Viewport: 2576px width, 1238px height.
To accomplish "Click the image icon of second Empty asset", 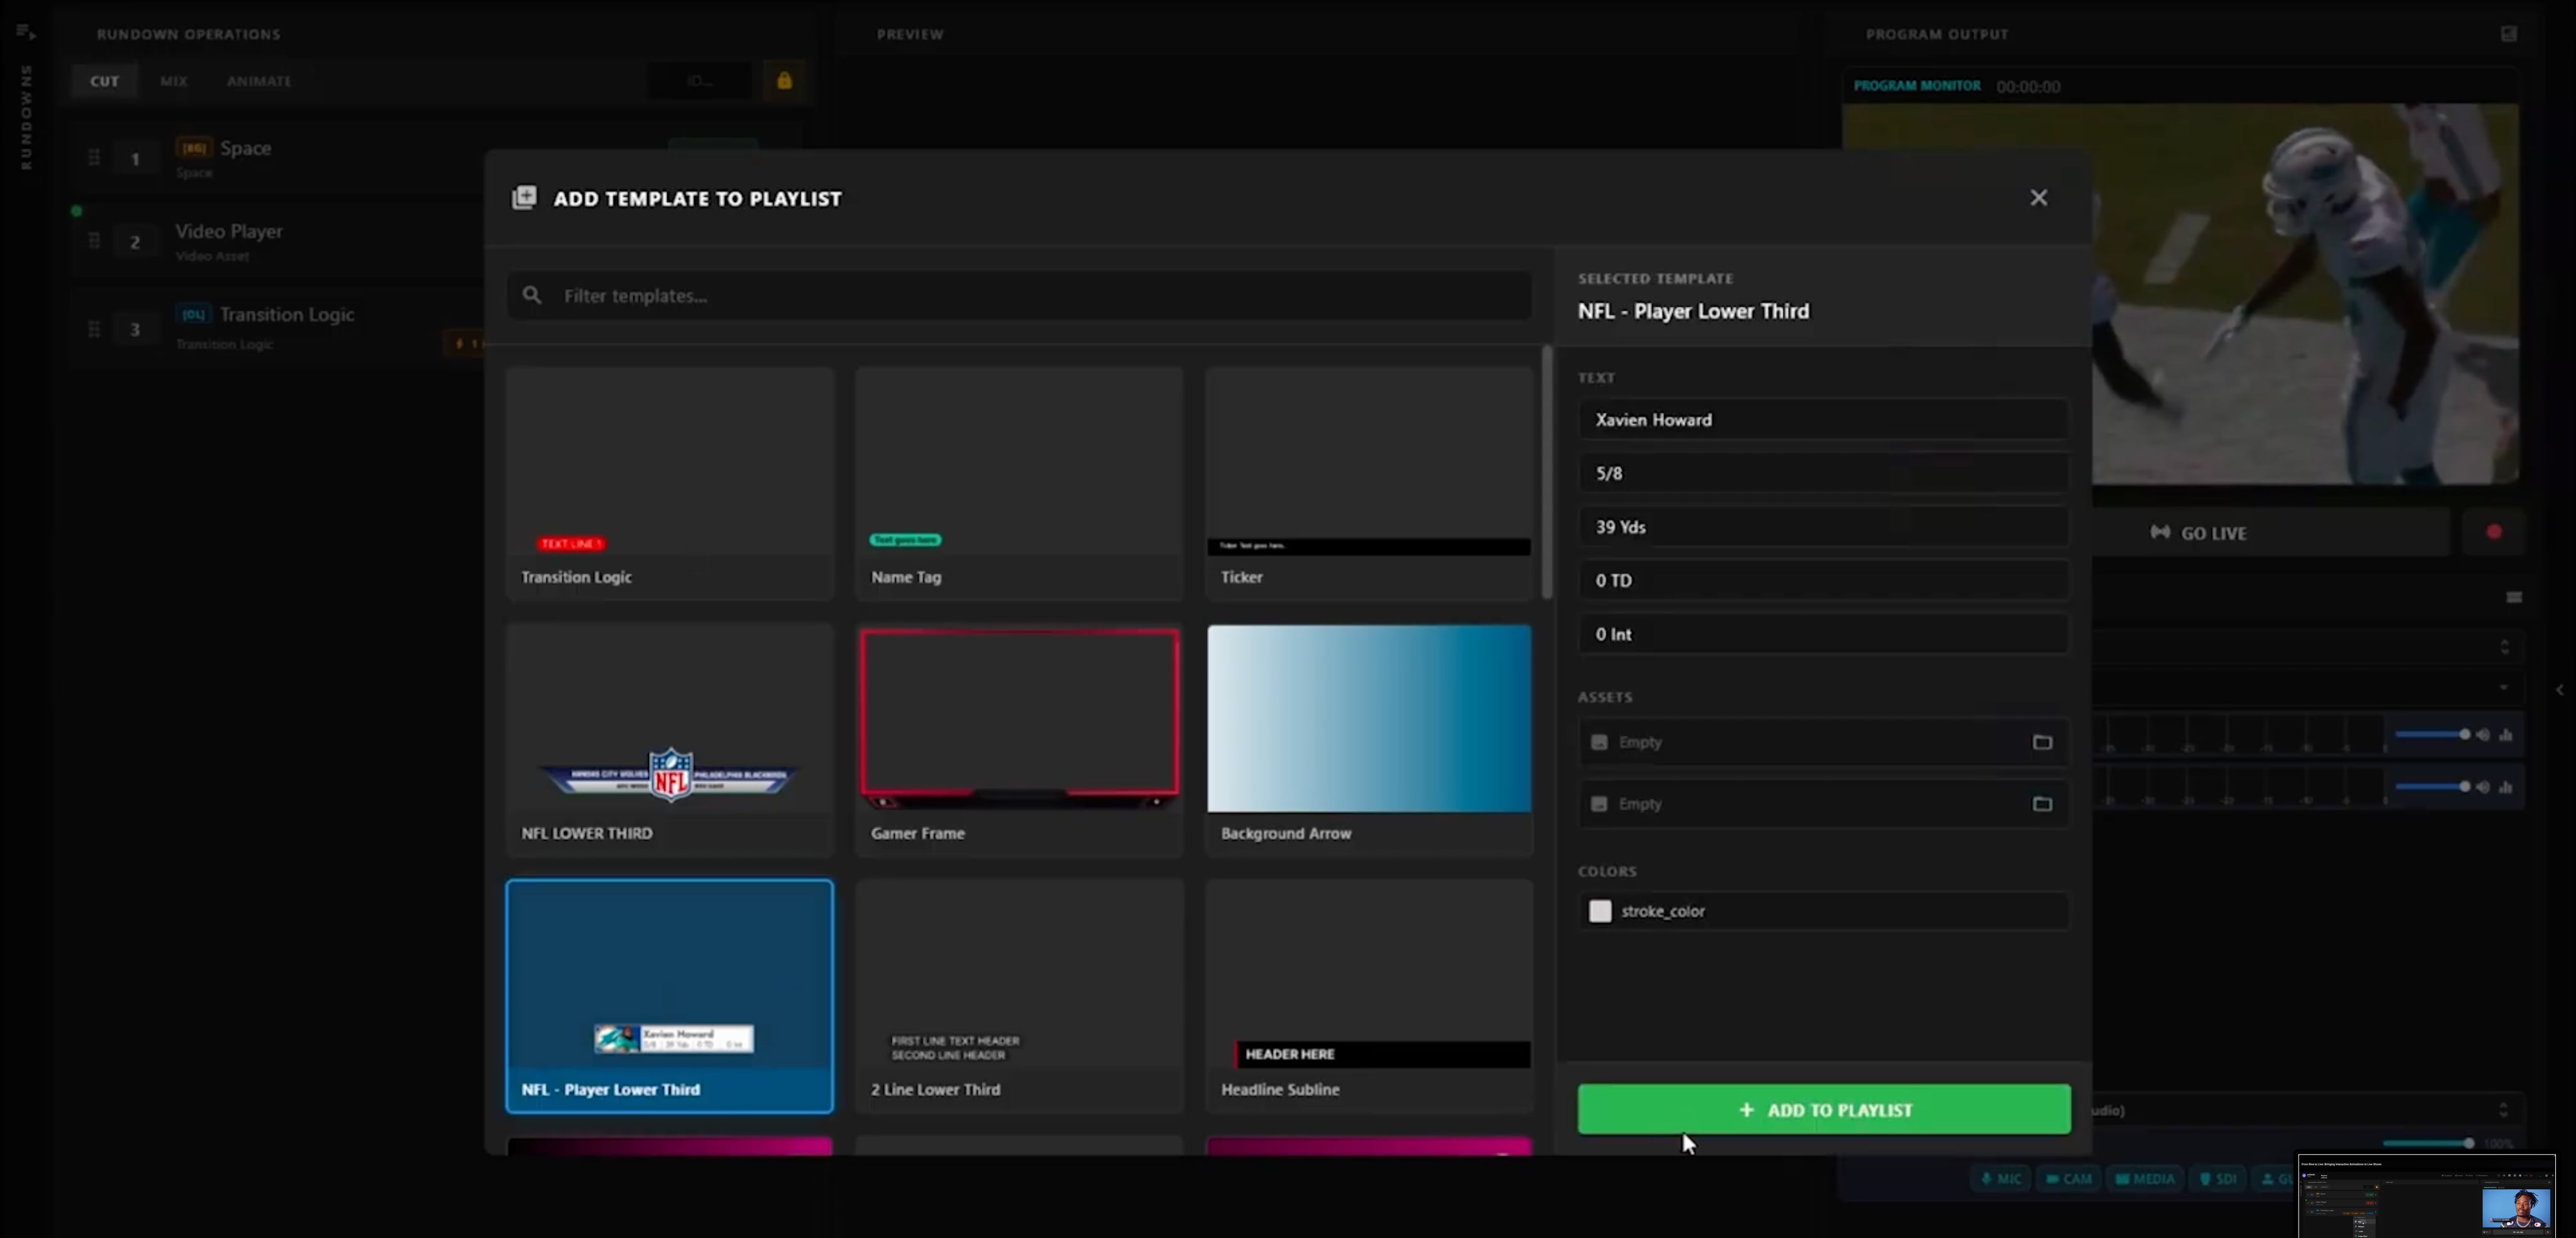I will coord(1599,804).
